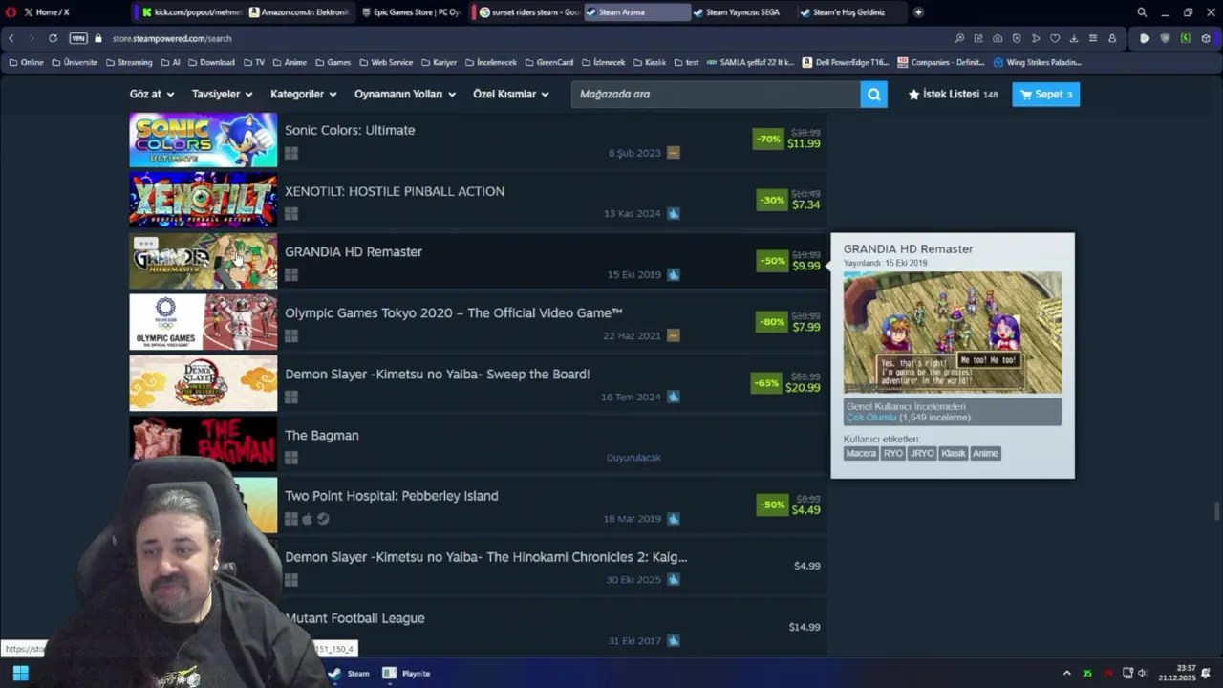This screenshot has width=1223, height=688.
Task: Click Sonic Colors Ultimate cover thumbnail
Action: pyautogui.click(x=204, y=140)
